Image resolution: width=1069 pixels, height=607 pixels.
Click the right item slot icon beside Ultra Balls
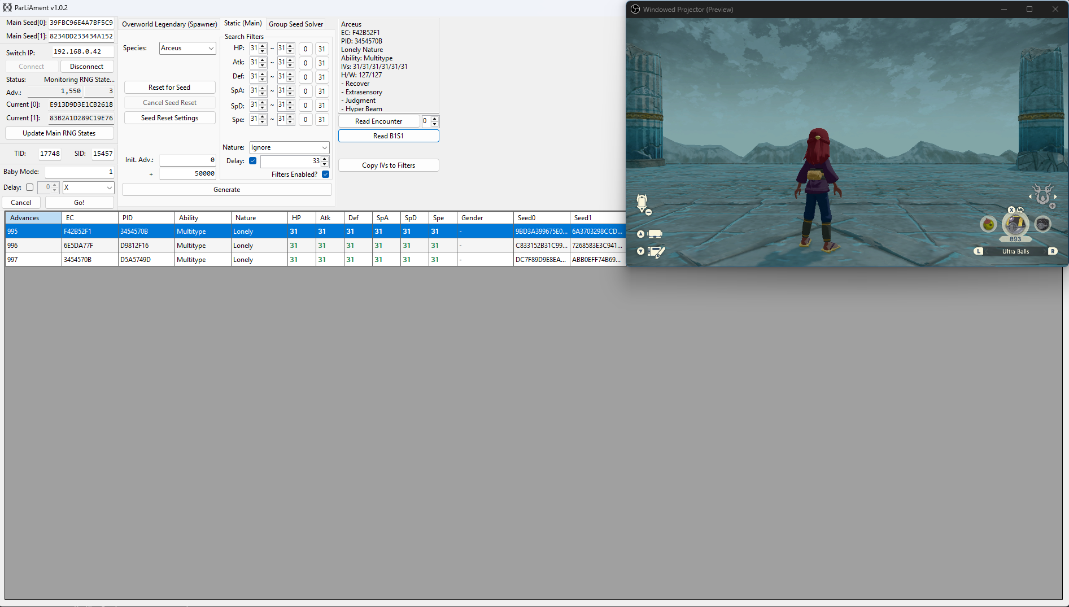[1042, 224]
